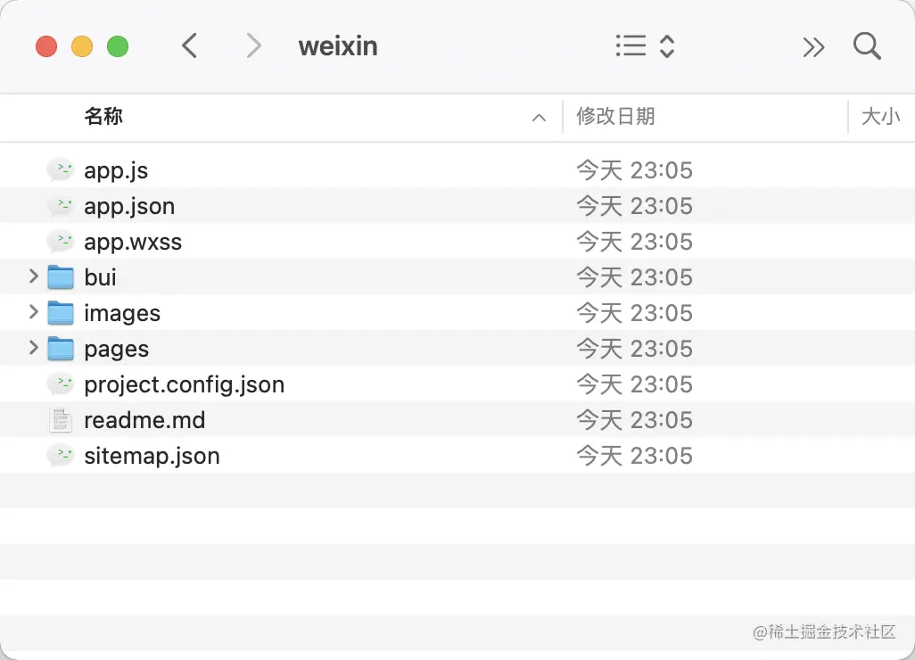Expand the bui folder
915x660 pixels.
point(33,276)
